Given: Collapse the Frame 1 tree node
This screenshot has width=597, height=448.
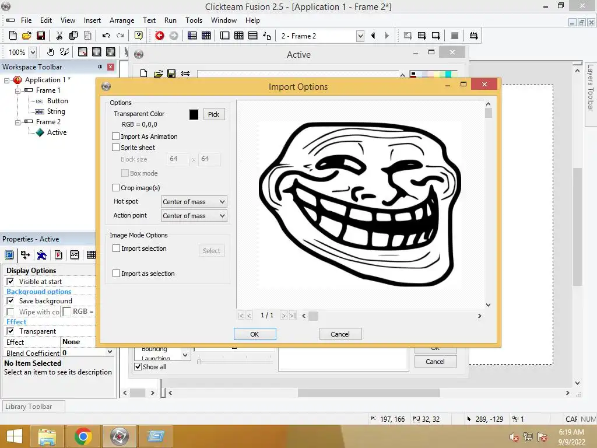Looking at the screenshot, I should (x=17, y=91).
